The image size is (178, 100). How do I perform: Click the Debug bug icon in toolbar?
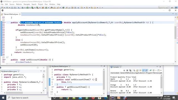(x=23, y=7)
